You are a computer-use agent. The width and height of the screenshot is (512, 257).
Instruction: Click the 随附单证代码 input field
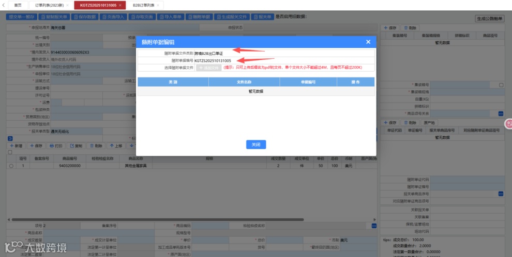click(468, 180)
